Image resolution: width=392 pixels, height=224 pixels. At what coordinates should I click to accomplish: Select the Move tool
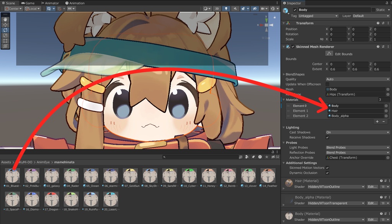point(5,25)
